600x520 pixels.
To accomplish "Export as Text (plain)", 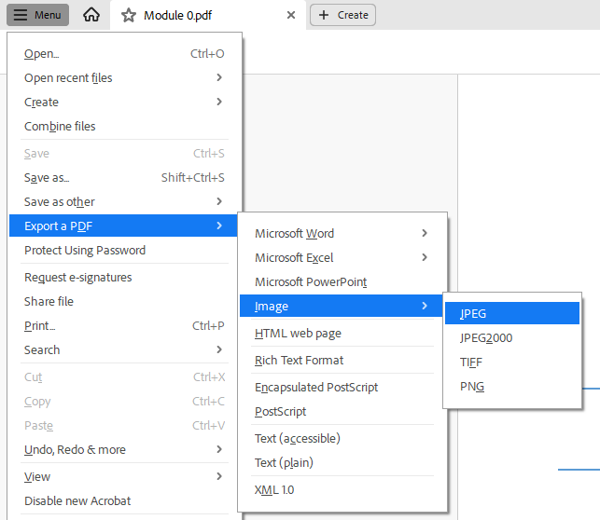I will coord(342,463).
